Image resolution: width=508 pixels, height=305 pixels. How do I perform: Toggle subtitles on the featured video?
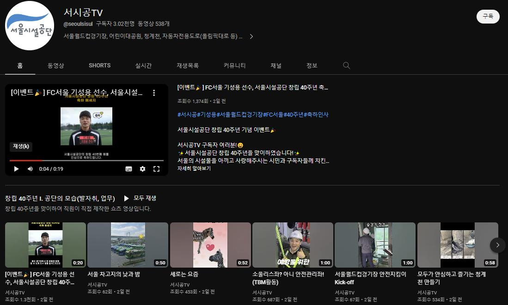pos(129,169)
